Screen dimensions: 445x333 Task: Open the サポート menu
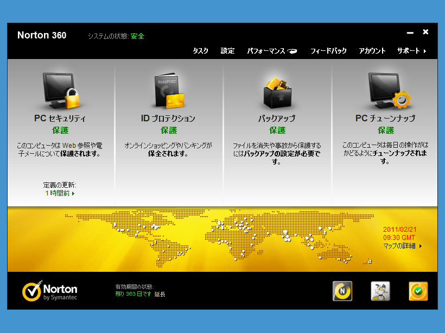(x=409, y=51)
